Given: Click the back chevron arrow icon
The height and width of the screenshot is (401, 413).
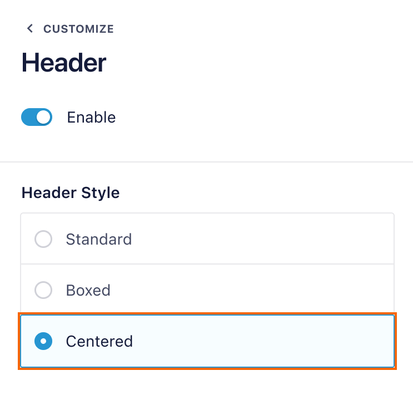Looking at the screenshot, I should (x=30, y=29).
